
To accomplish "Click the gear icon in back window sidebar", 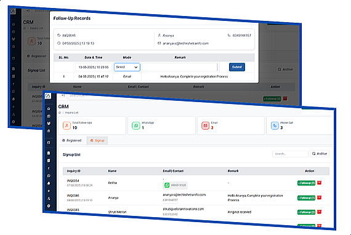I will pos(14,122).
